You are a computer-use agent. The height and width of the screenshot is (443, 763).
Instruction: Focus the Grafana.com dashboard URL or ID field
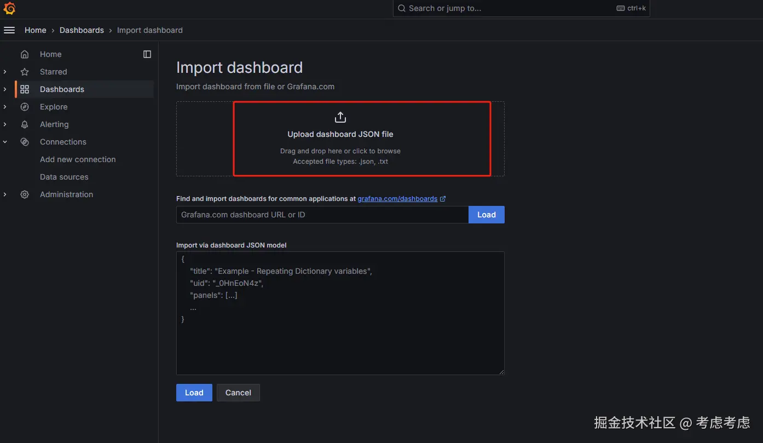point(322,215)
